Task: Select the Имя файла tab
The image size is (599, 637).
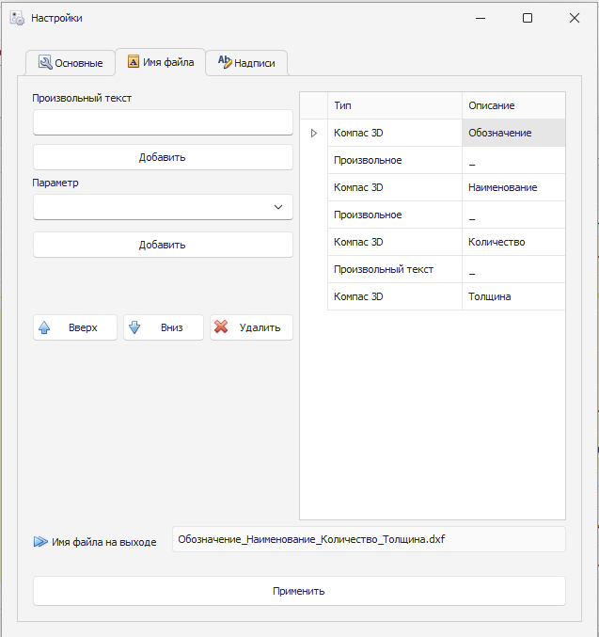Action: pyautogui.click(x=160, y=62)
